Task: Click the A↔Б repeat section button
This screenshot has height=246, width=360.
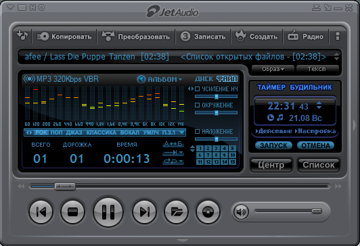Action: pos(173,144)
